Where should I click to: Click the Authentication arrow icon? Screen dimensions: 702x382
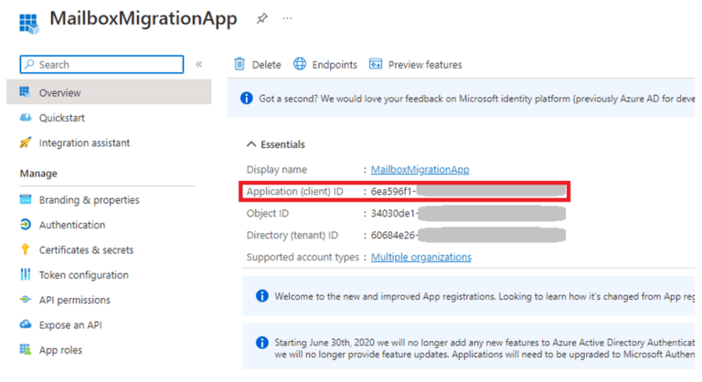[26, 225]
